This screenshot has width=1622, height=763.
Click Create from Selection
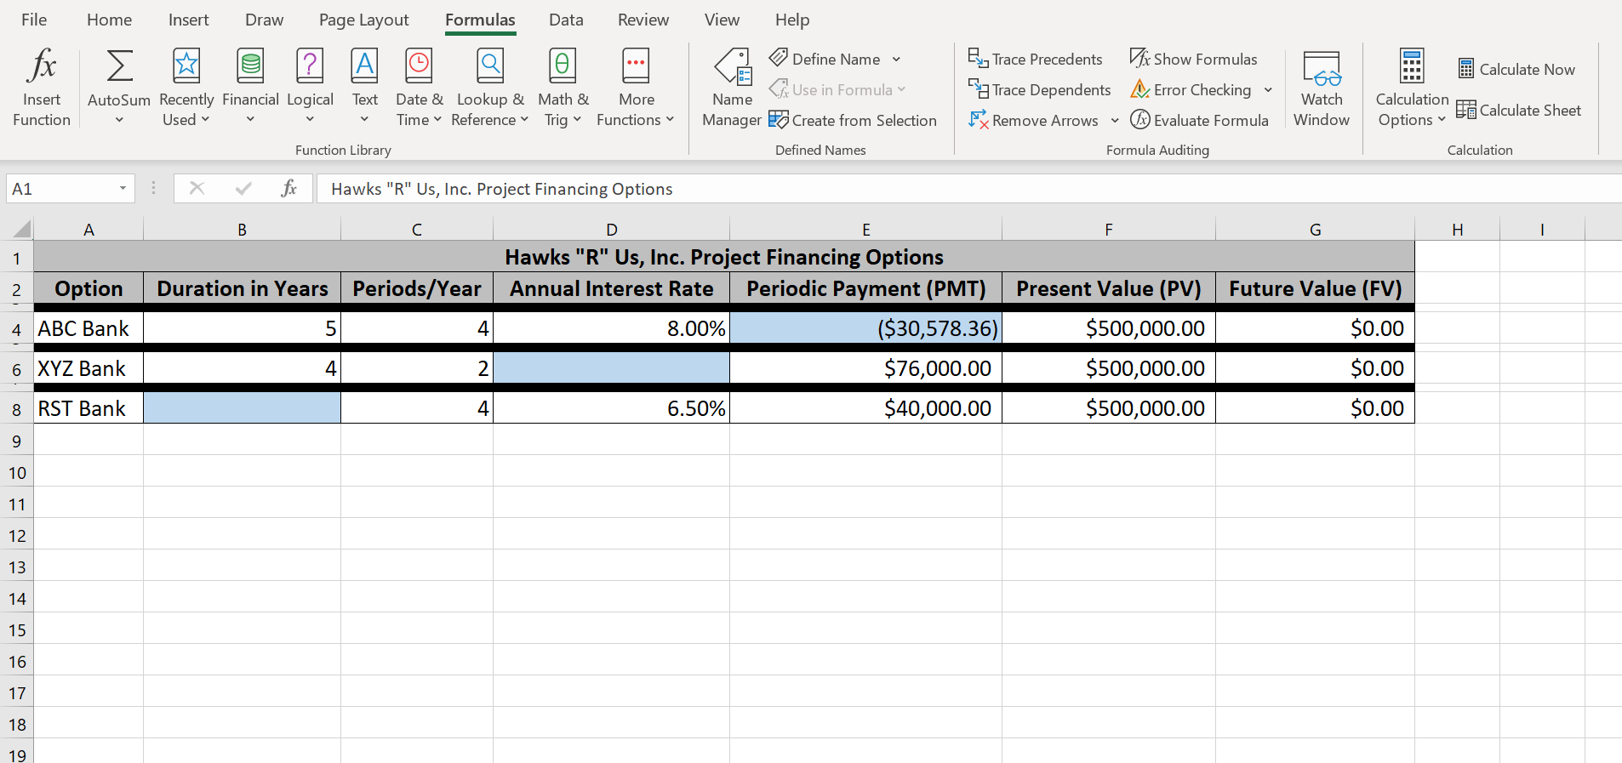[x=853, y=120]
